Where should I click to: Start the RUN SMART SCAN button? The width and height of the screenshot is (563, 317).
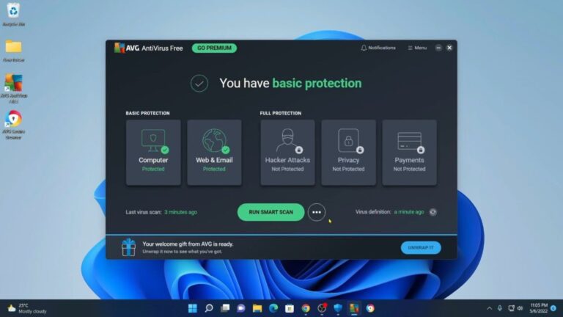point(271,212)
